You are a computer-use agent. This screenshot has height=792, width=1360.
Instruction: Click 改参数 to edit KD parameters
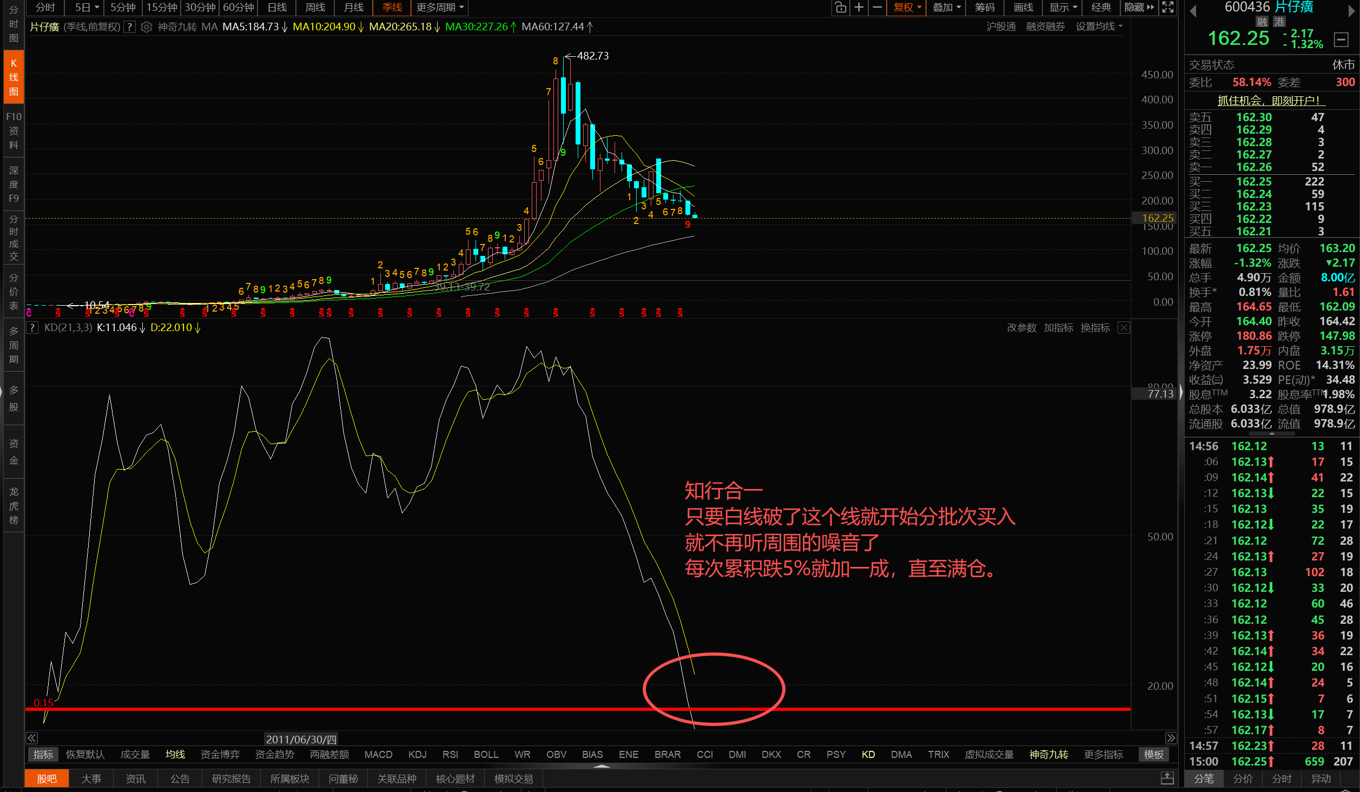1021,327
